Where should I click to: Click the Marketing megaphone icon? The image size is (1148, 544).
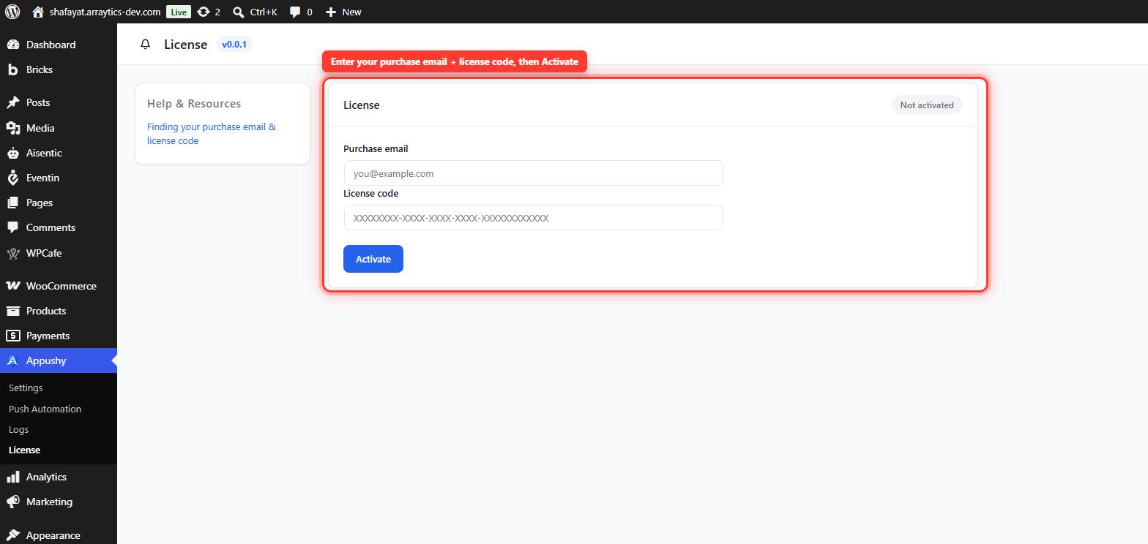coord(13,502)
